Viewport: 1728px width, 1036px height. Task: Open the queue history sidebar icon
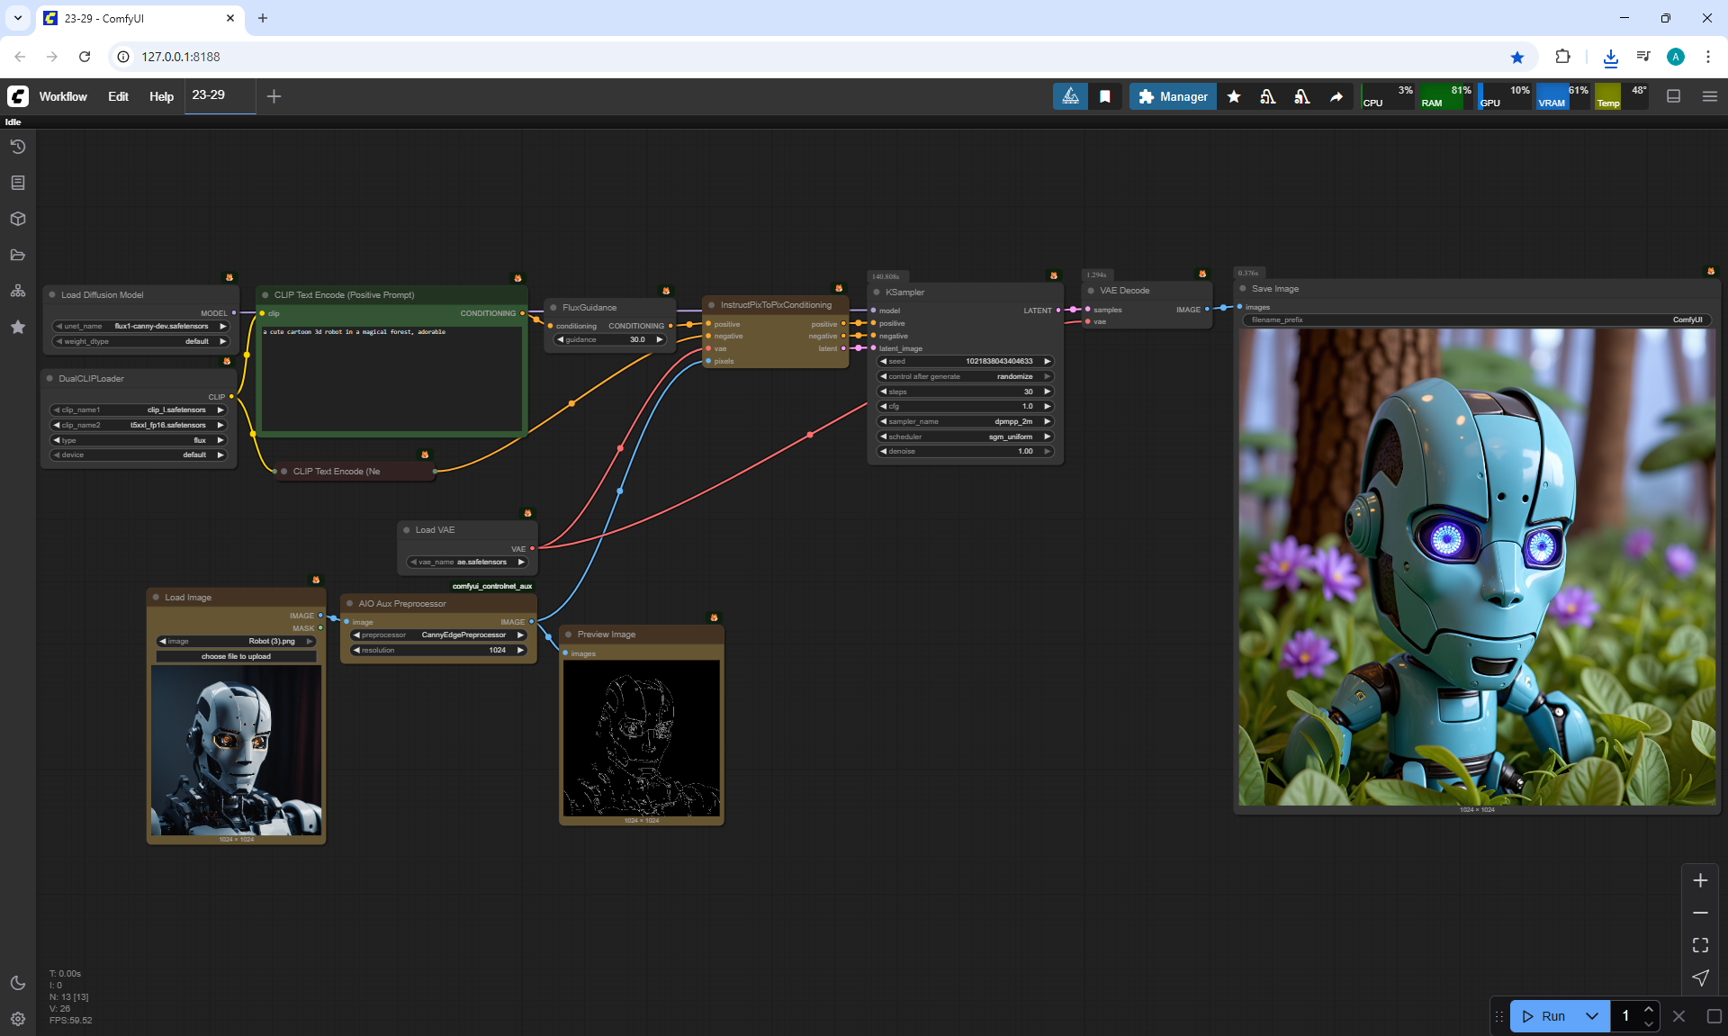tap(18, 147)
